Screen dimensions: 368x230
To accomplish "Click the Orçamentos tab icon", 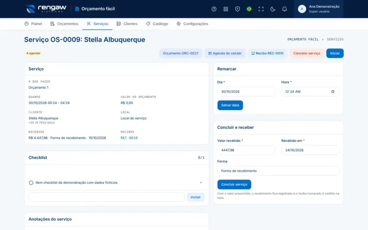I will [52, 23].
